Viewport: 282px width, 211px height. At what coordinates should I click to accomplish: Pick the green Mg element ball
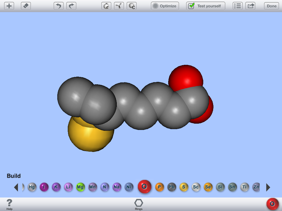pyautogui.click(x=80, y=187)
